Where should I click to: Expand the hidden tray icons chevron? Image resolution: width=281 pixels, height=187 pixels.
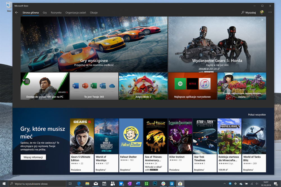tap(225, 184)
